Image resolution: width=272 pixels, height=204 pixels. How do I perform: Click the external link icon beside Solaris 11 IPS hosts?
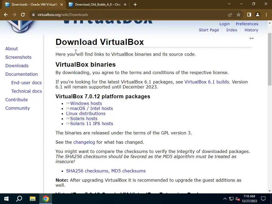tap(68, 124)
